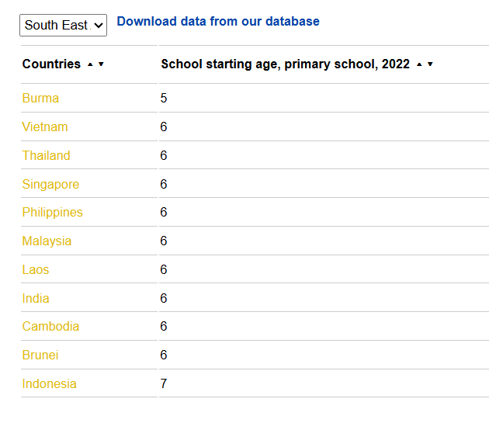Screen dimensions: 489x423
Task: Open the Vietnam country link
Action: [45, 127]
